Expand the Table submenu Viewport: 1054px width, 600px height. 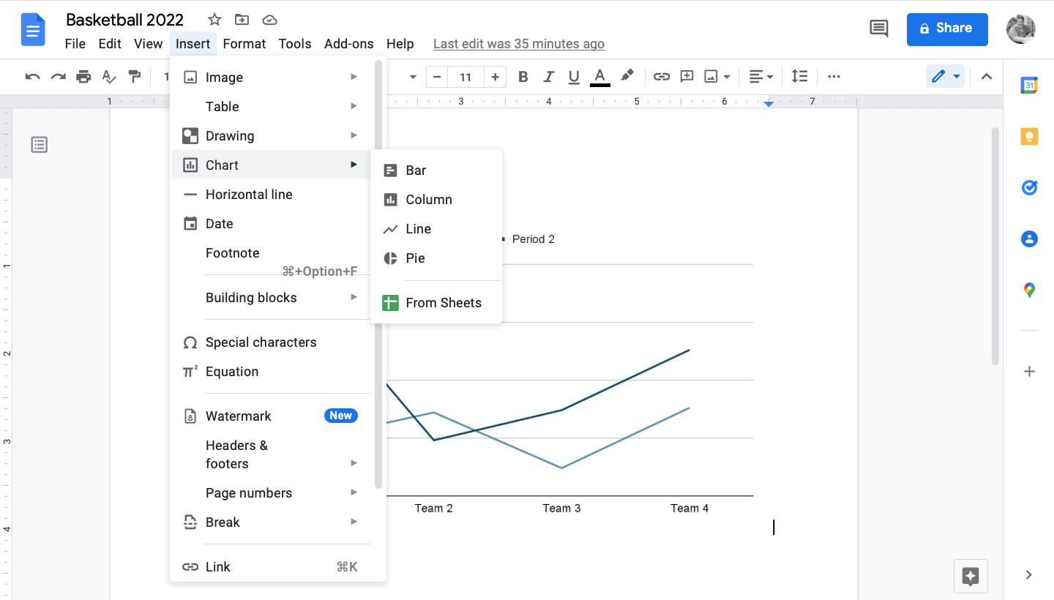222,106
